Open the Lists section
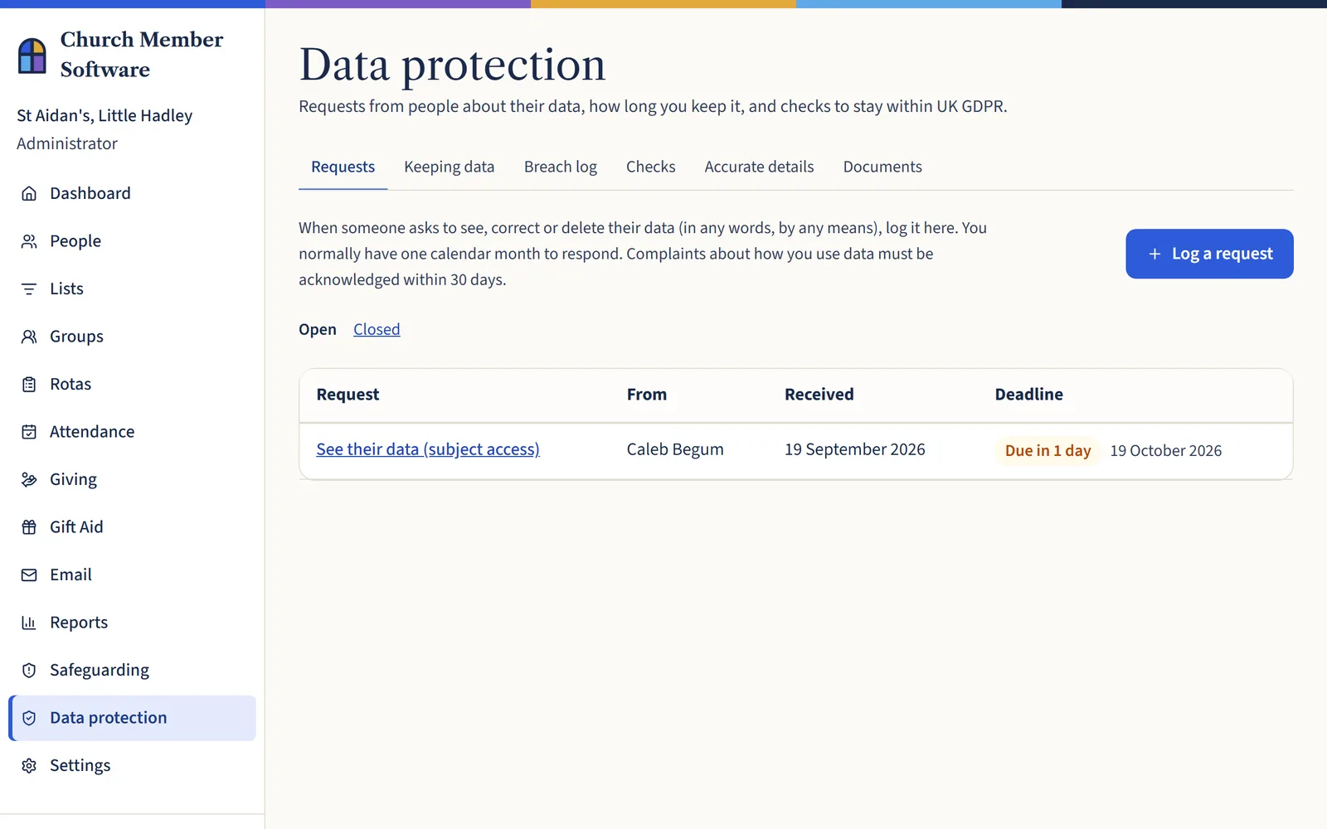This screenshot has height=829, width=1327. pos(132,288)
